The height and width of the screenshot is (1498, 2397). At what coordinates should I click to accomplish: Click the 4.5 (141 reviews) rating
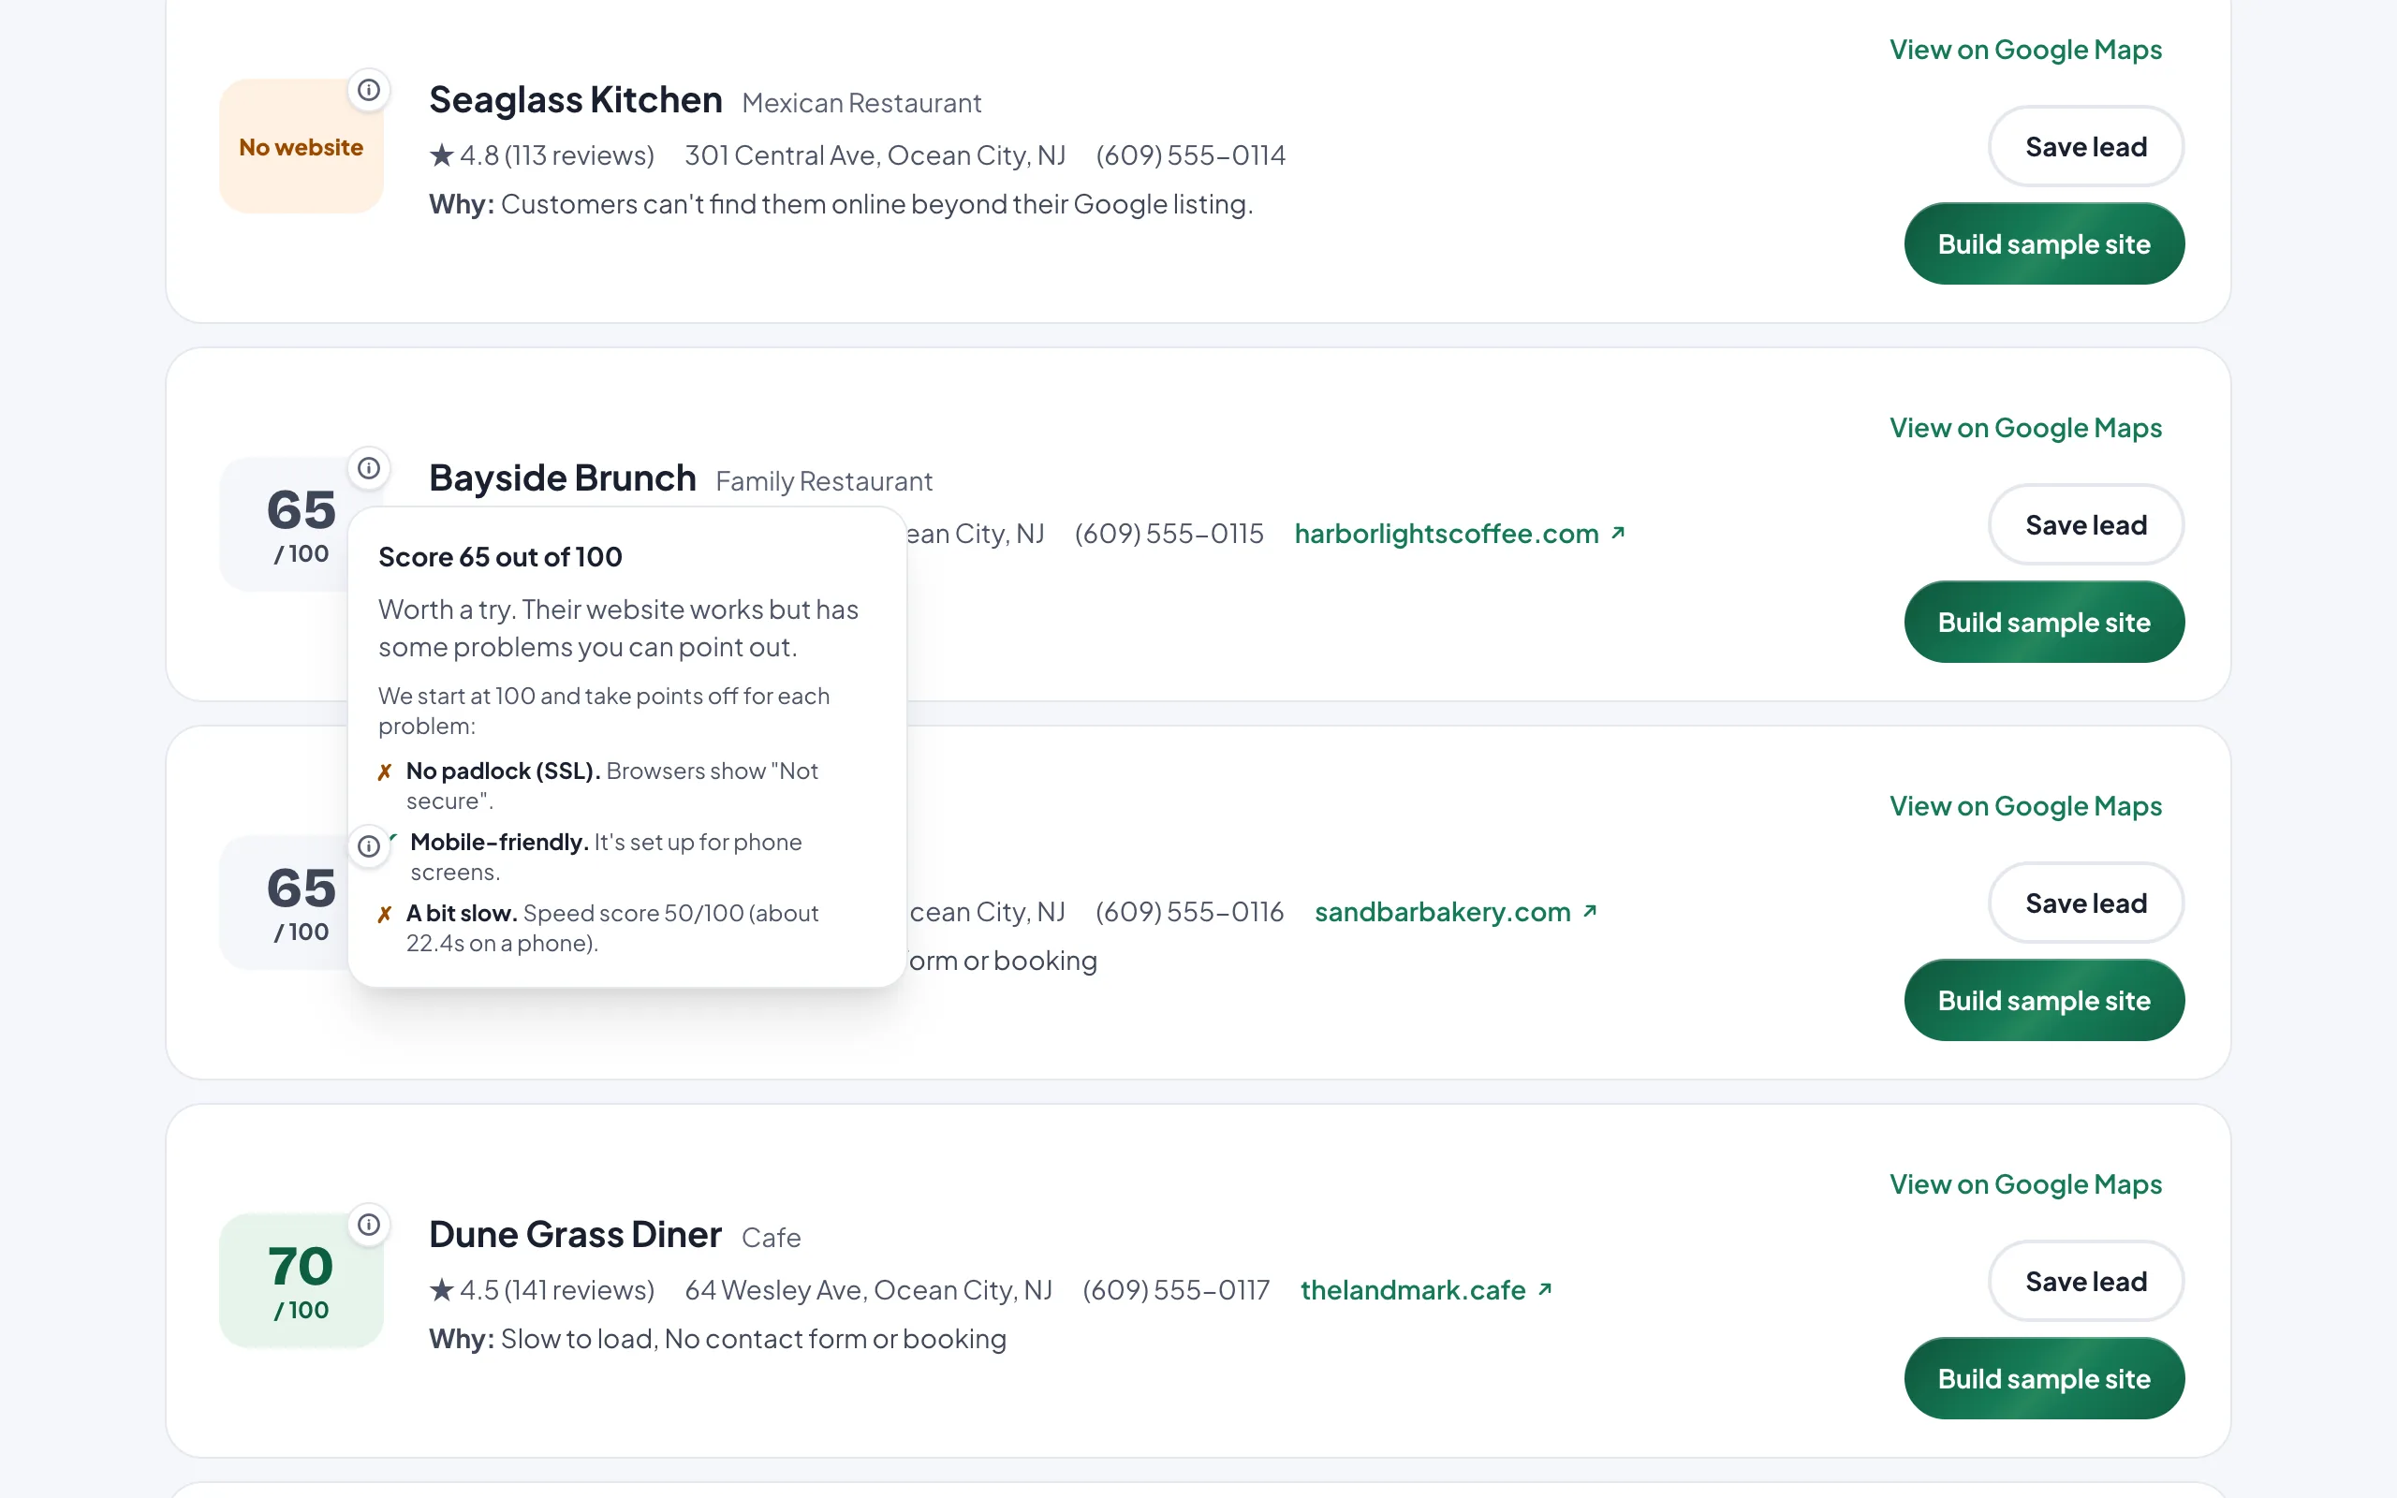click(x=542, y=1290)
